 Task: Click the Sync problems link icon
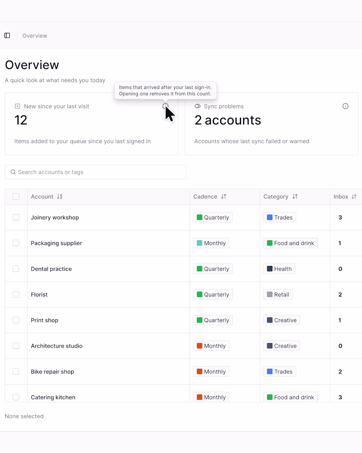point(197,106)
